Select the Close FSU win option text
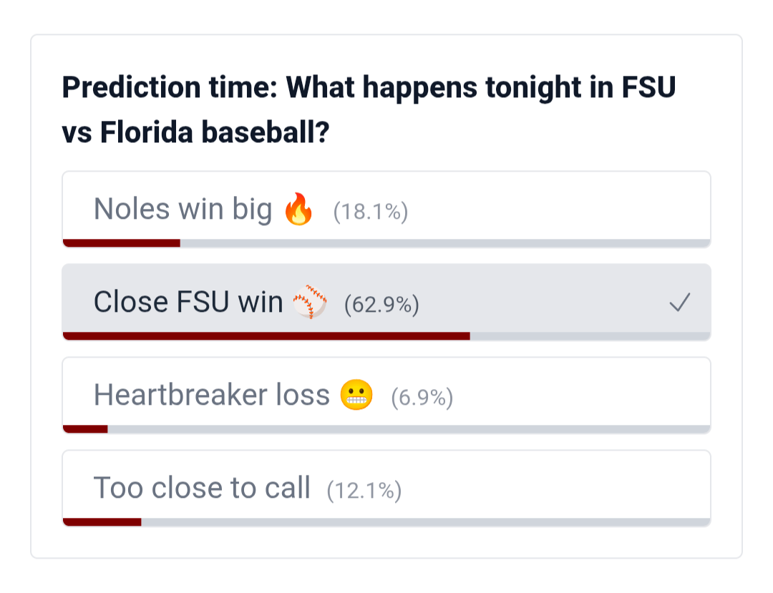This screenshot has height=593, width=773. pyautogui.click(x=188, y=303)
